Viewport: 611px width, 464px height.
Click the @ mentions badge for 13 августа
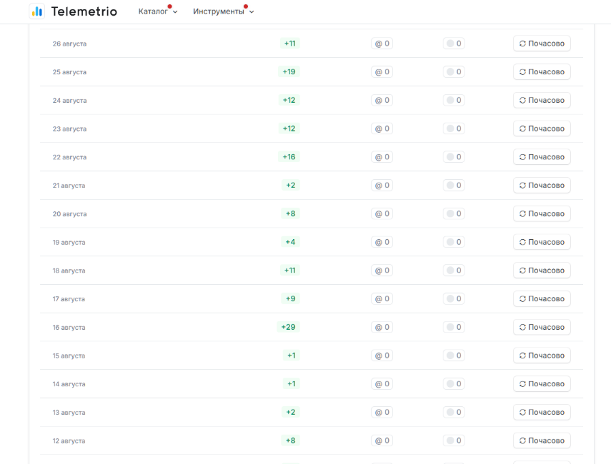pos(382,413)
